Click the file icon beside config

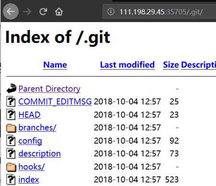point(11,140)
